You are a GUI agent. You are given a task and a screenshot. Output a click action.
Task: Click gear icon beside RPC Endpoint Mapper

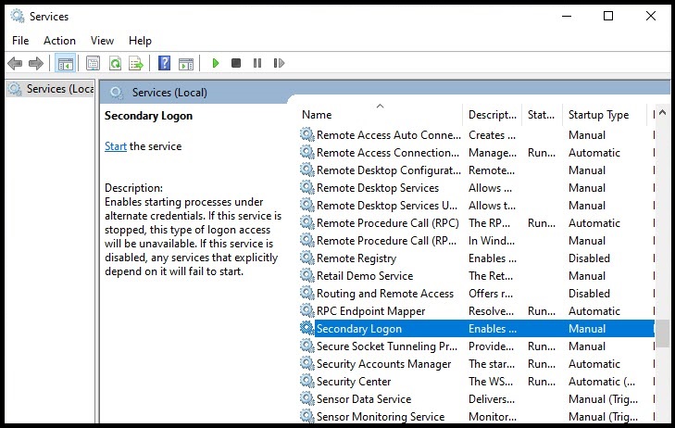(x=306, y=310)
